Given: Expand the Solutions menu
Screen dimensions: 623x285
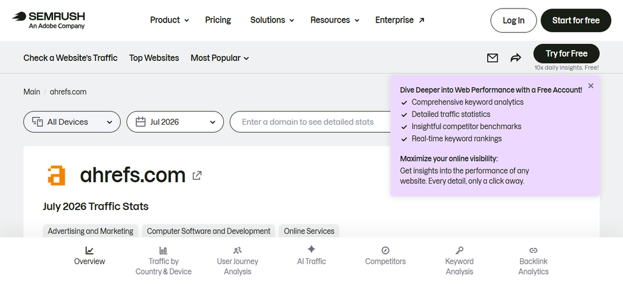Looking at the screenshot, I should (x=272, y=20).
